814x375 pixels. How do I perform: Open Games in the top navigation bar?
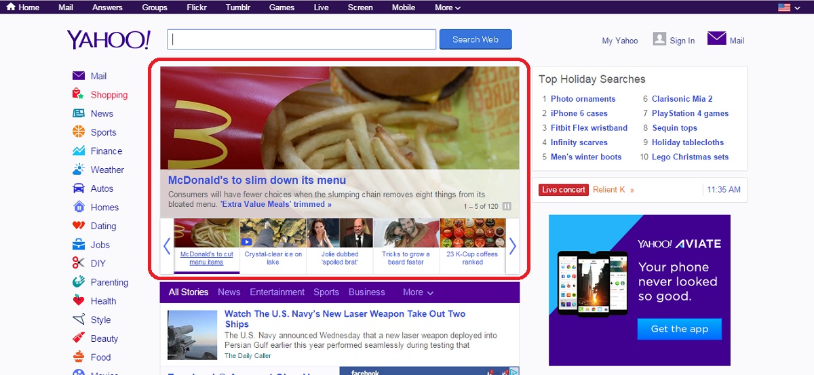pos(282,7)
